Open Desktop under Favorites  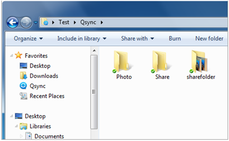point(40,66)
